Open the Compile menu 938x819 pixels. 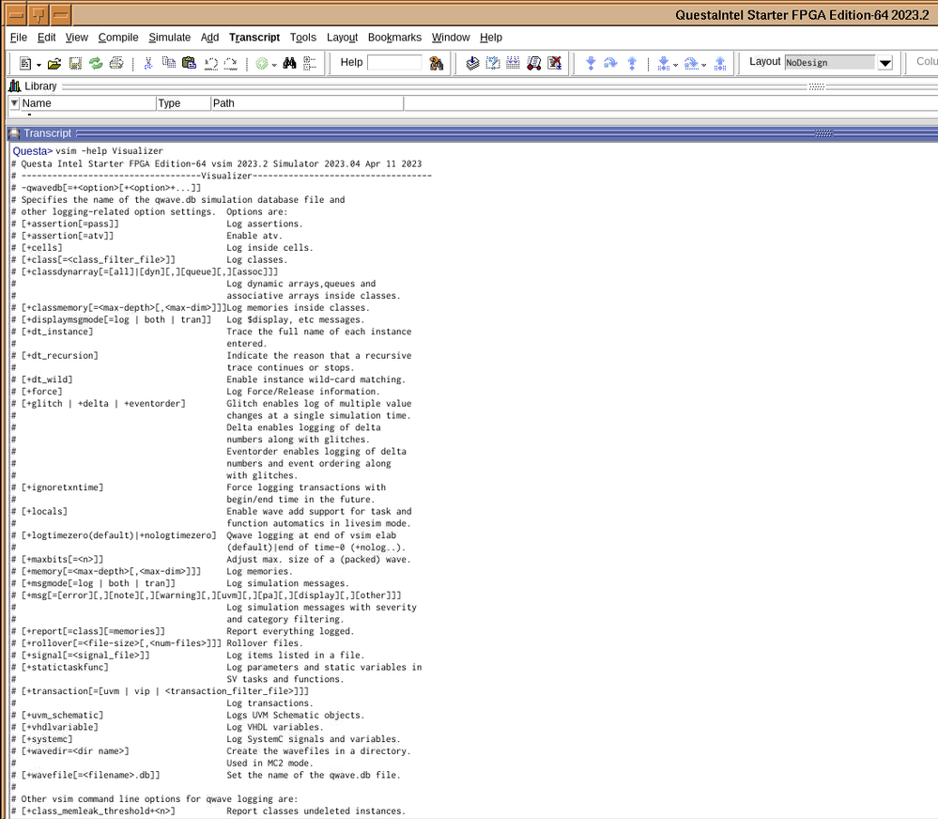[x=118, y=37]
